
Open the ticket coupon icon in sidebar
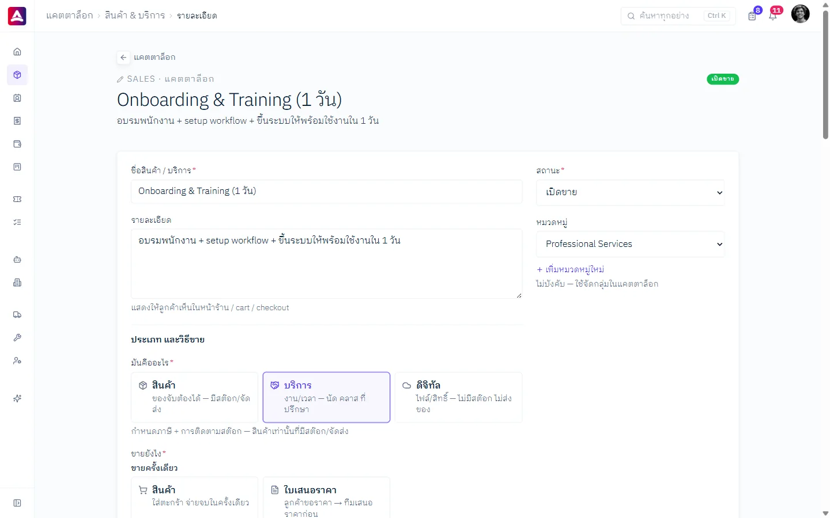pyautogui.click(x=17, y=199)
